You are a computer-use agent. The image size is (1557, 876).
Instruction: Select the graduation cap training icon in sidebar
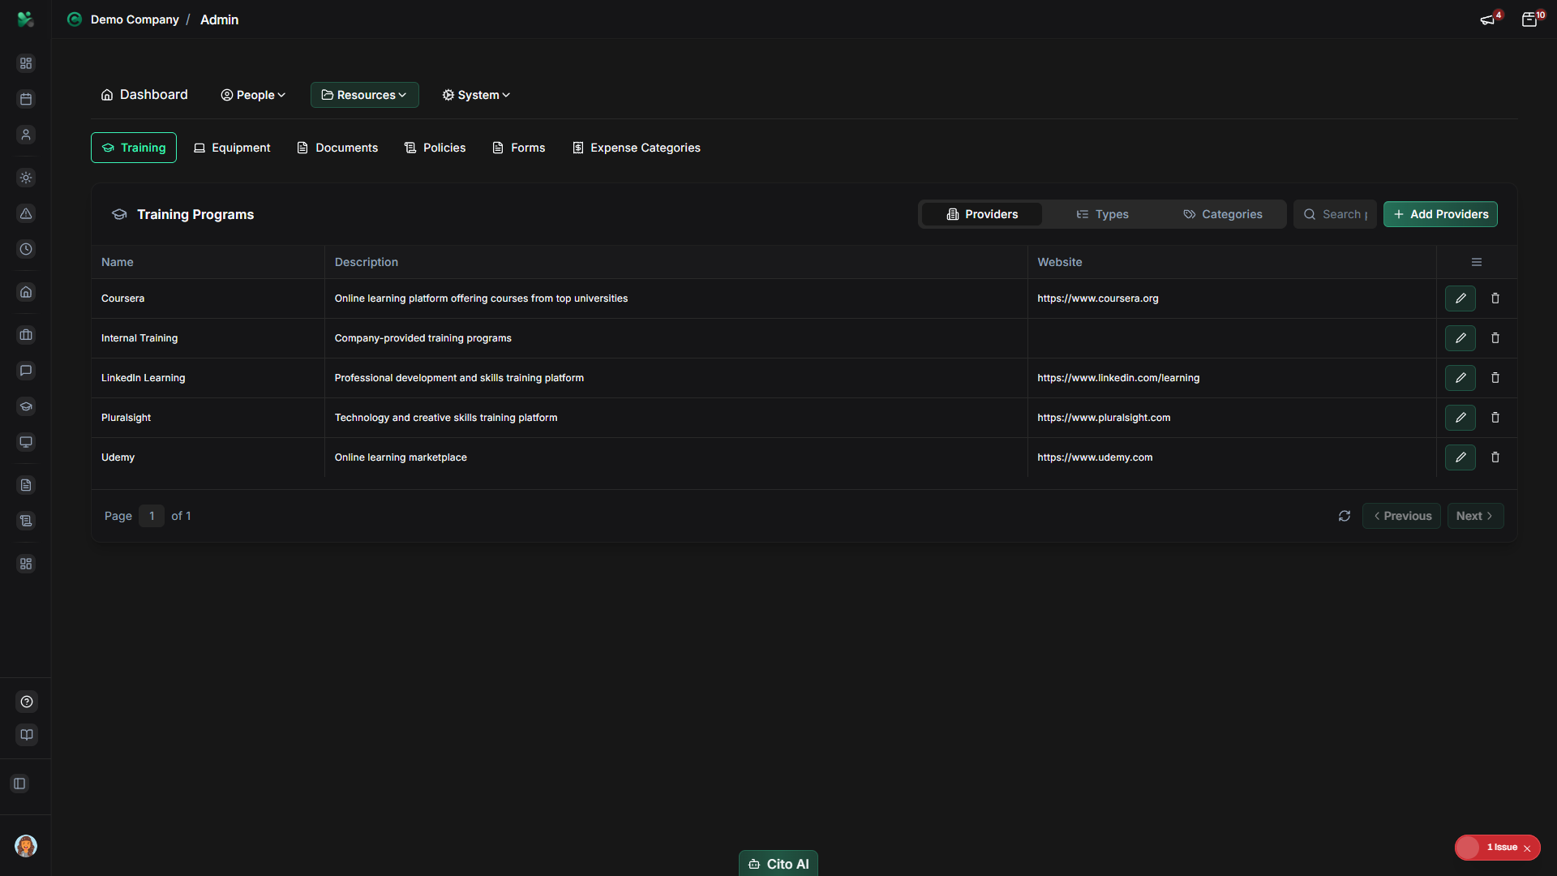(x=26, y=406)
